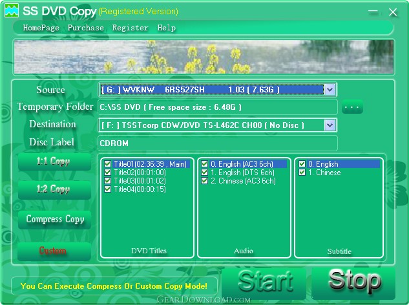Viewport: 409px width, 305px height.
Task: Close the SS DVD Copy window
Action: 393,12
